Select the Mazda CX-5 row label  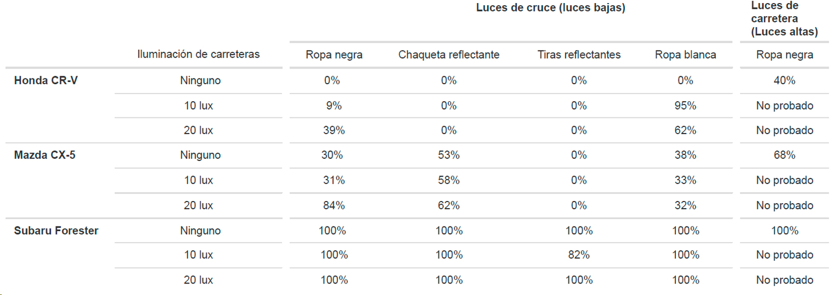[x=45, y=155]
